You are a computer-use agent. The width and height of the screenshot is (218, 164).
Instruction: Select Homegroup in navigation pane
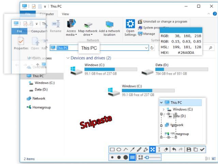[x=38, y=107]
